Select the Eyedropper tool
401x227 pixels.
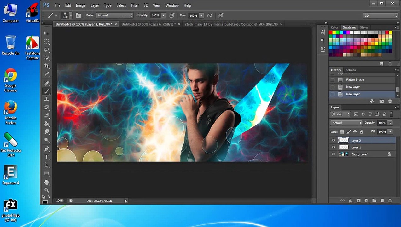pyautogui.click(x=47, y=74)
